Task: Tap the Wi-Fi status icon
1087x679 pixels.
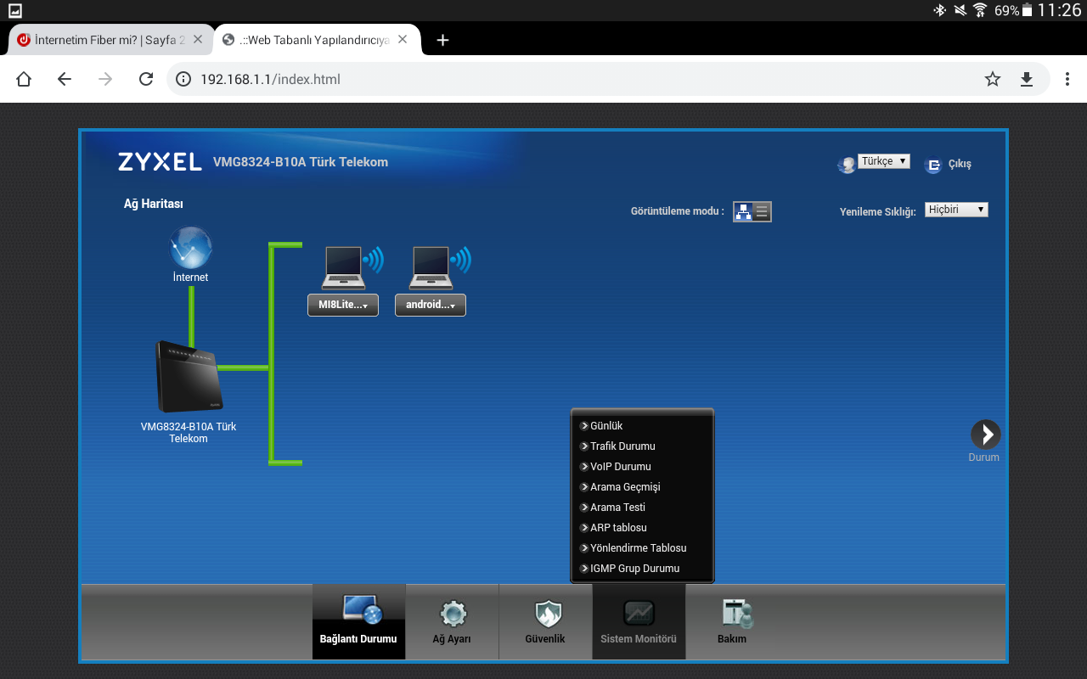Action: pos(980,10)
